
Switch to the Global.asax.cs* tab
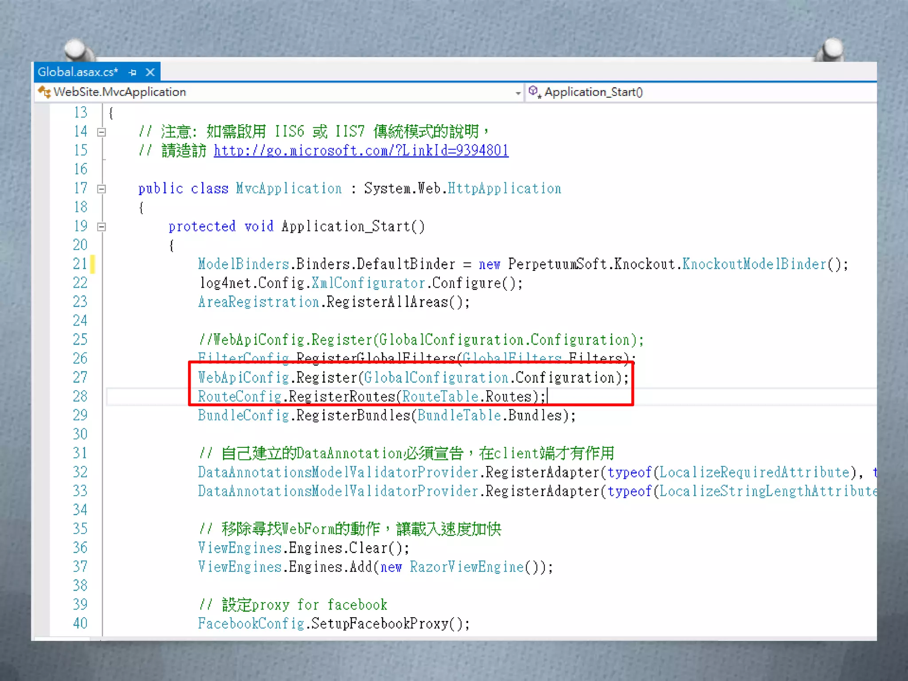78,72
